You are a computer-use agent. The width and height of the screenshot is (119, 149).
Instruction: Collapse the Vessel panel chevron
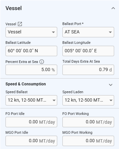(x=113, y=8)
